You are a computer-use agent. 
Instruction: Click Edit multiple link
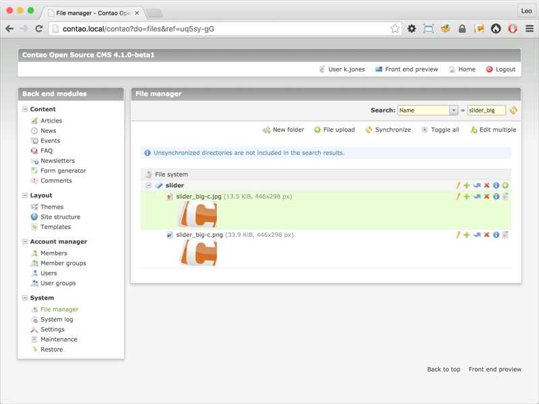[x=493, y=130]
